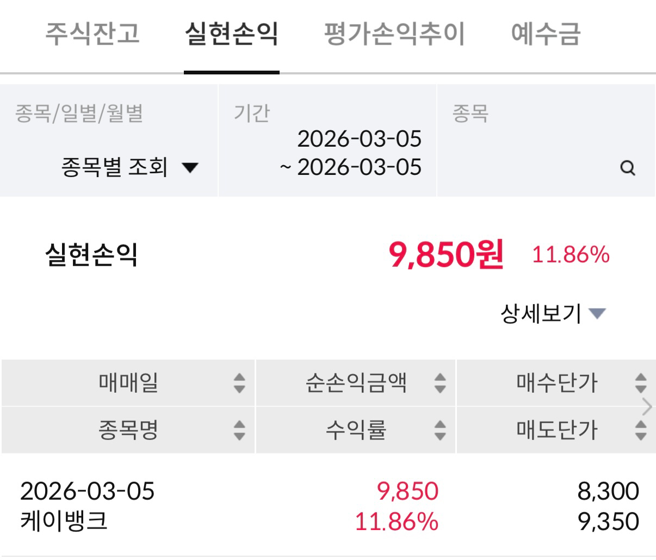Sort by 순손익금액 using its sort arrows
Viewport: 656px width, 560px height.
(440, 383)
